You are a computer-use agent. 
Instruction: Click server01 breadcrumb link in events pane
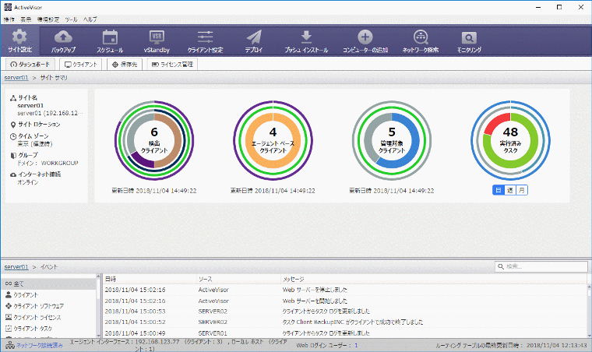[x=16, y=267]
